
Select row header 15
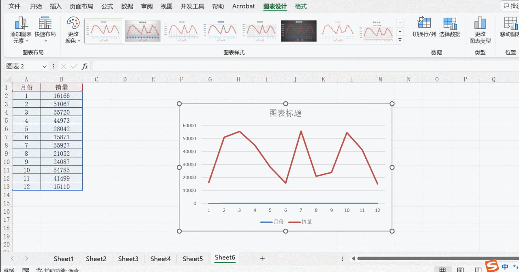coord(6,203)
